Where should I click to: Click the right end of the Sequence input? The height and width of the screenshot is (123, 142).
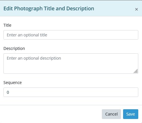click(132, 92)
